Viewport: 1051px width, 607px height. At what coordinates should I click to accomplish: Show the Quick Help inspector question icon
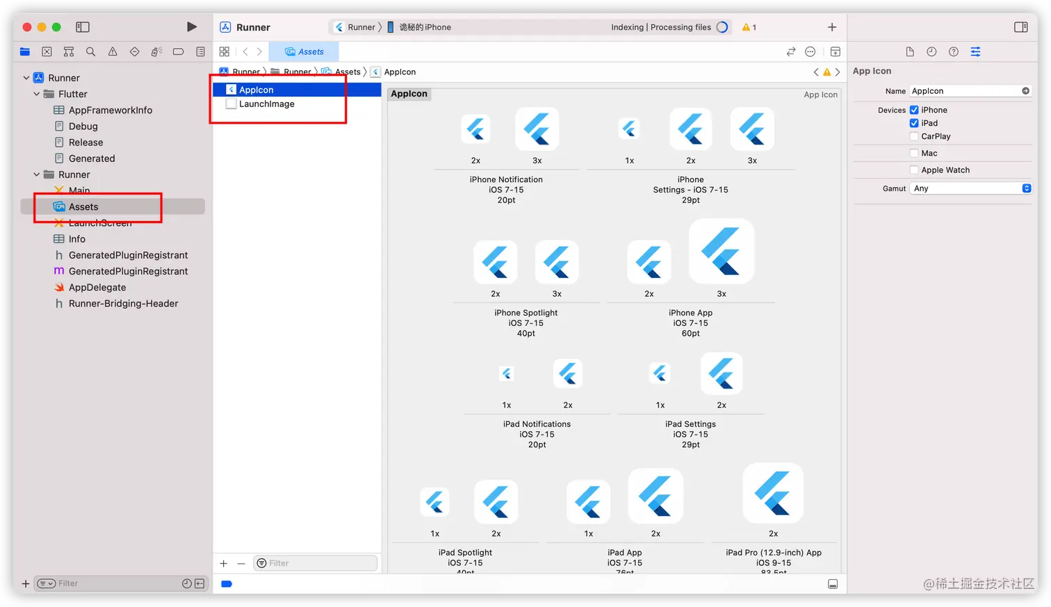click(x=954, y=51)
